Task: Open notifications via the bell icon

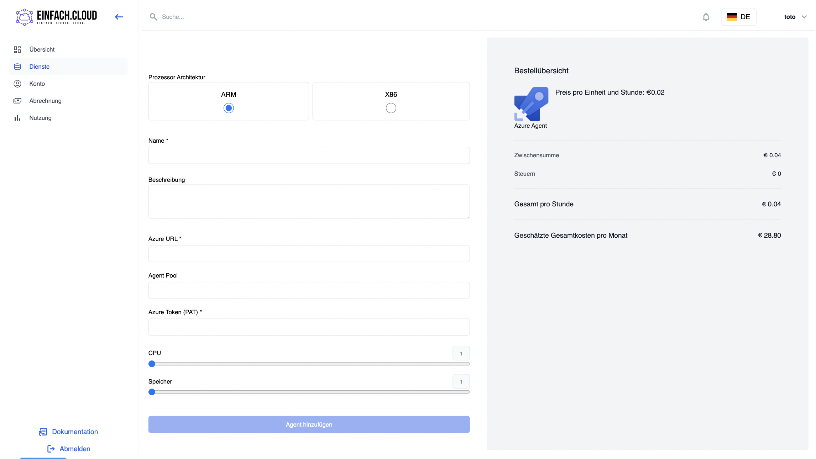Action: (x=706, y=17)
